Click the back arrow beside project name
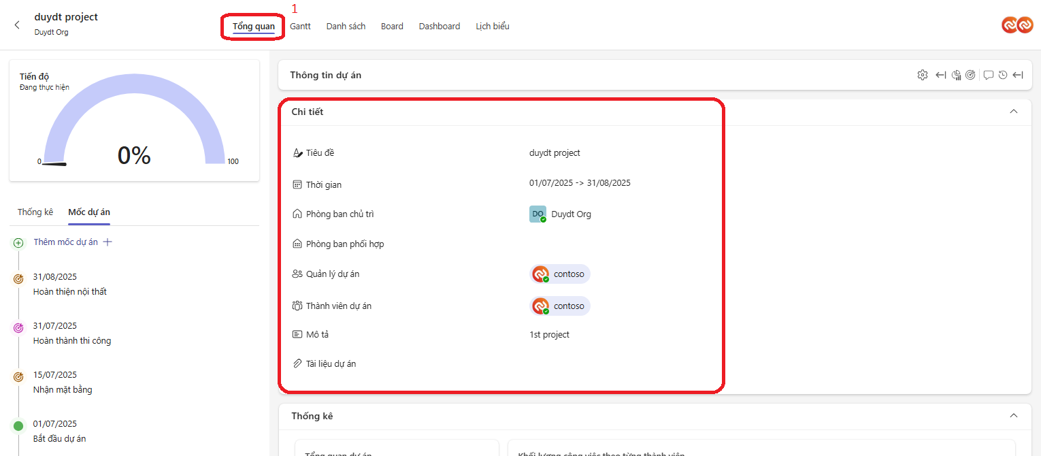 pos(17,25)
